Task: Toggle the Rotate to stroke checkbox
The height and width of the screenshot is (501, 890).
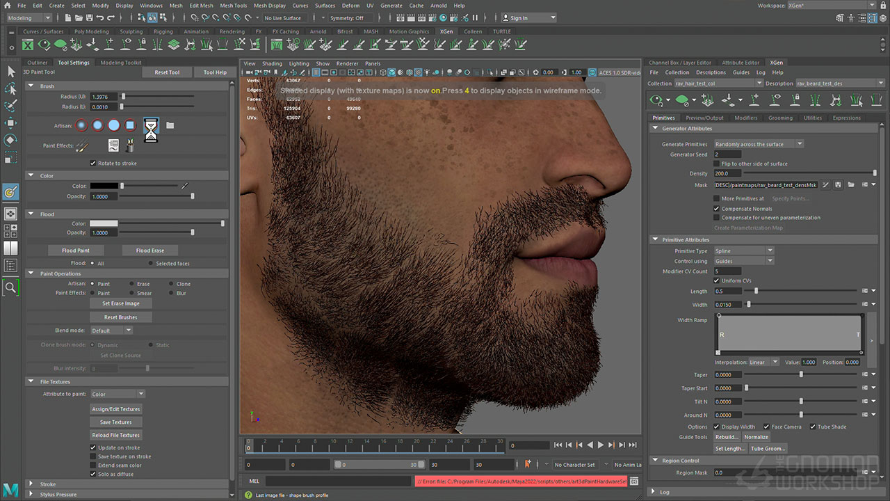Action: pyautogui.click(x=93, y=164)
